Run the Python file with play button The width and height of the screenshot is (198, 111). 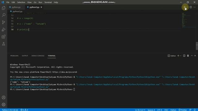[185, 7]
